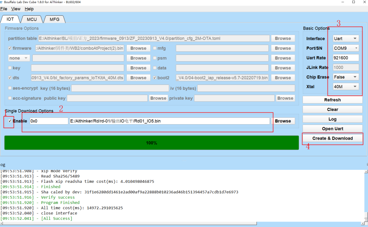Click the 'Verify success' log line
The height and width of the screenshot is (227, 368).
[x=58, y=197]
